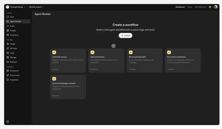Collapse sidebar using bottom-left panel icon
This screenshot has height=129, width=222.
[8, 121]
